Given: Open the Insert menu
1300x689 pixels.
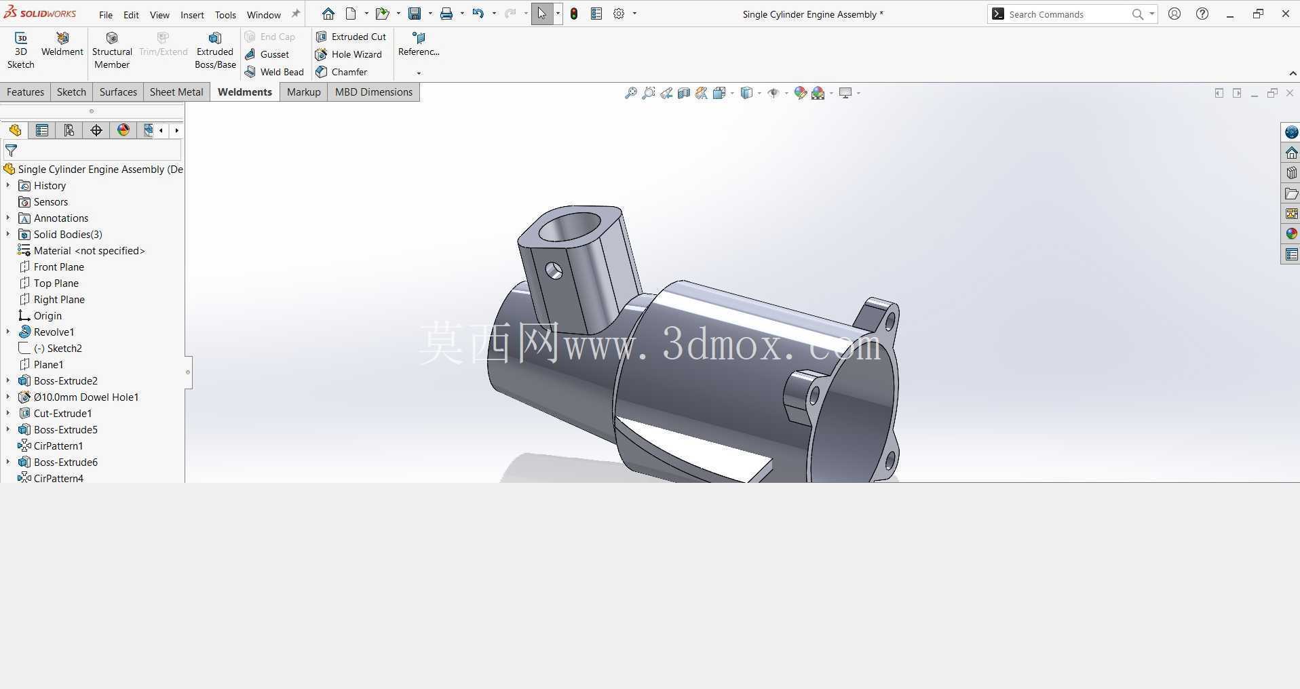Looking at the screenshot, I should pos(192,14).
